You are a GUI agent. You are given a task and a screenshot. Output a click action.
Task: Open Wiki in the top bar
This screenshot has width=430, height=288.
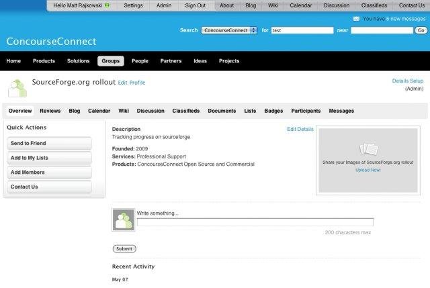coord(273,5)
